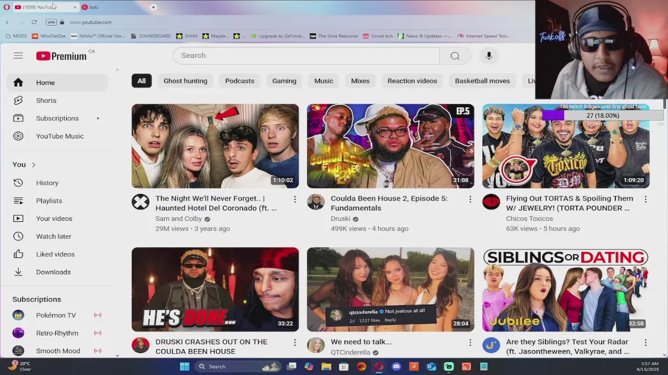Screen dimensions: 668x375
Task: Open Smooth Mood subscription channel
Action: tap(57, 351)
